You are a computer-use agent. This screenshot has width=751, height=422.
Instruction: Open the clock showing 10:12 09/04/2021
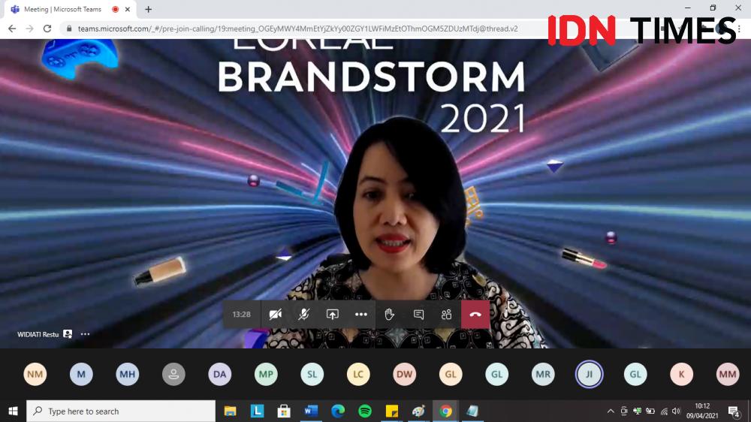pos(702,411)
